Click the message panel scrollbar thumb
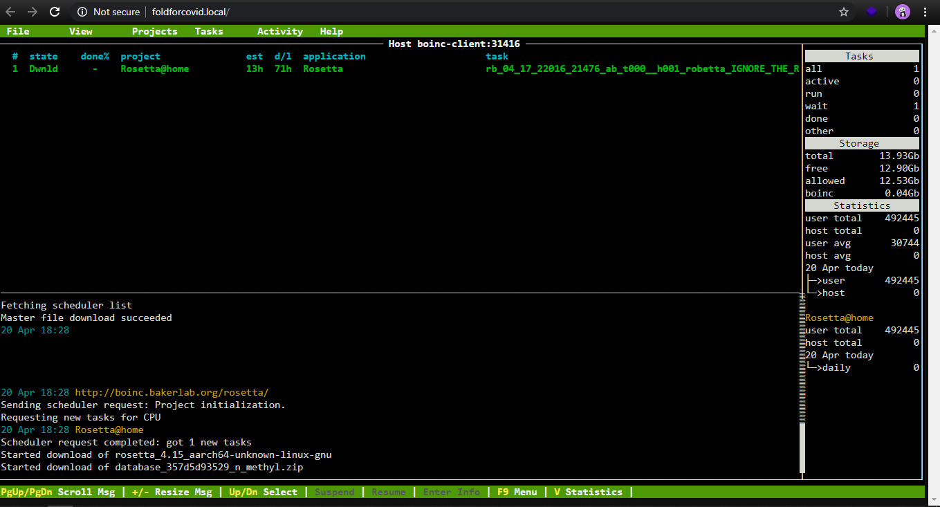This screenshot has height=507, width=940. 802,448
